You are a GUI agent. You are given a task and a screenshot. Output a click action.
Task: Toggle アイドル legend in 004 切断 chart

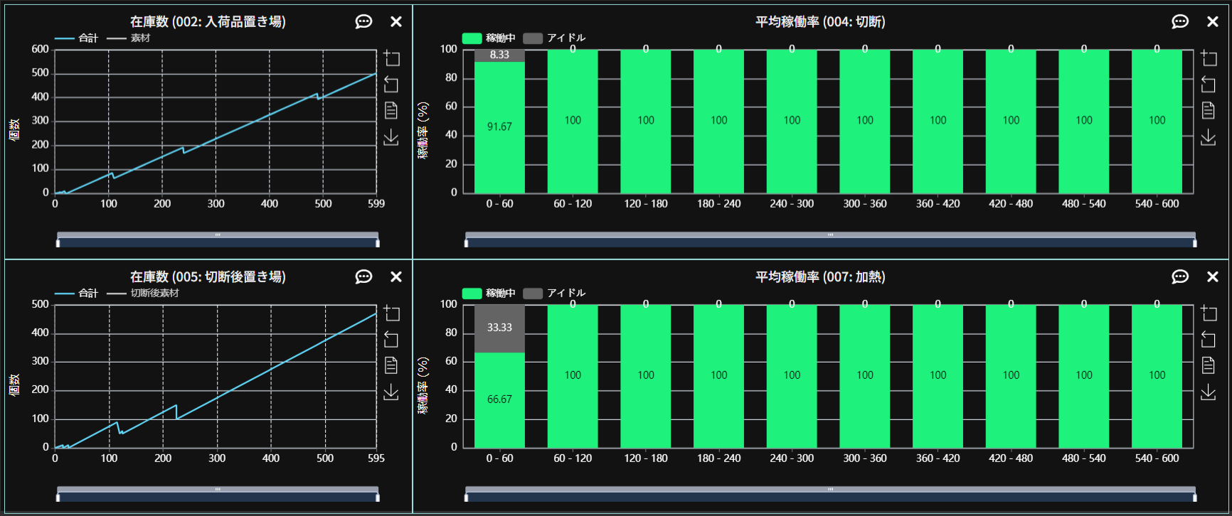point(555,38)
